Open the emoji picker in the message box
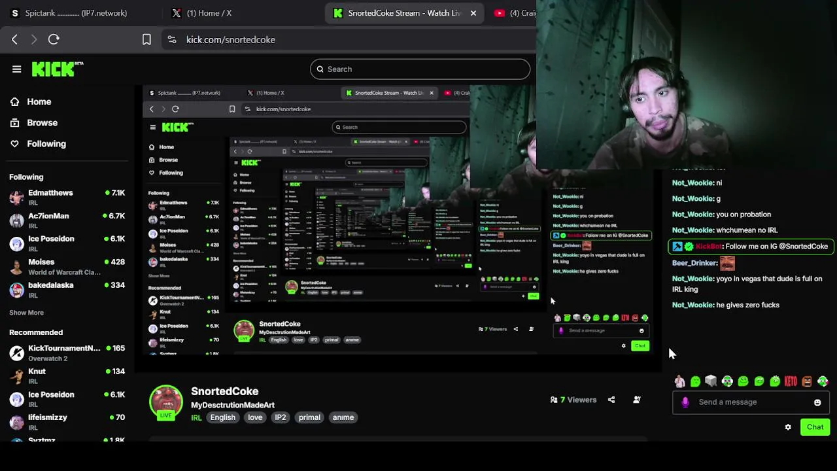 817,402
